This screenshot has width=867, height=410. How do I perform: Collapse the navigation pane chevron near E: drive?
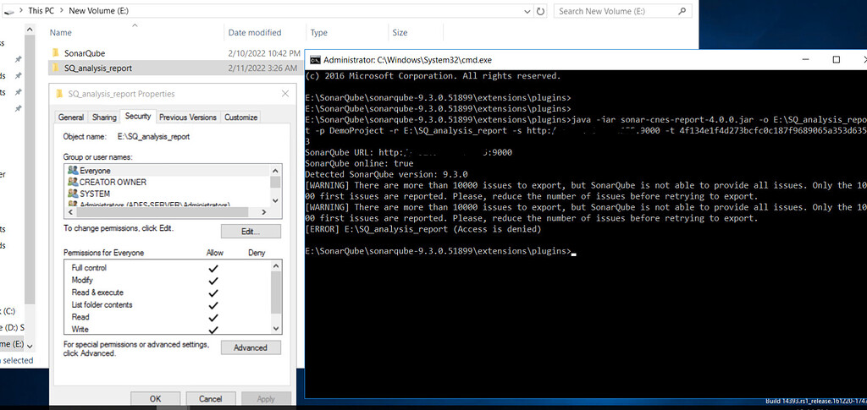30,344
